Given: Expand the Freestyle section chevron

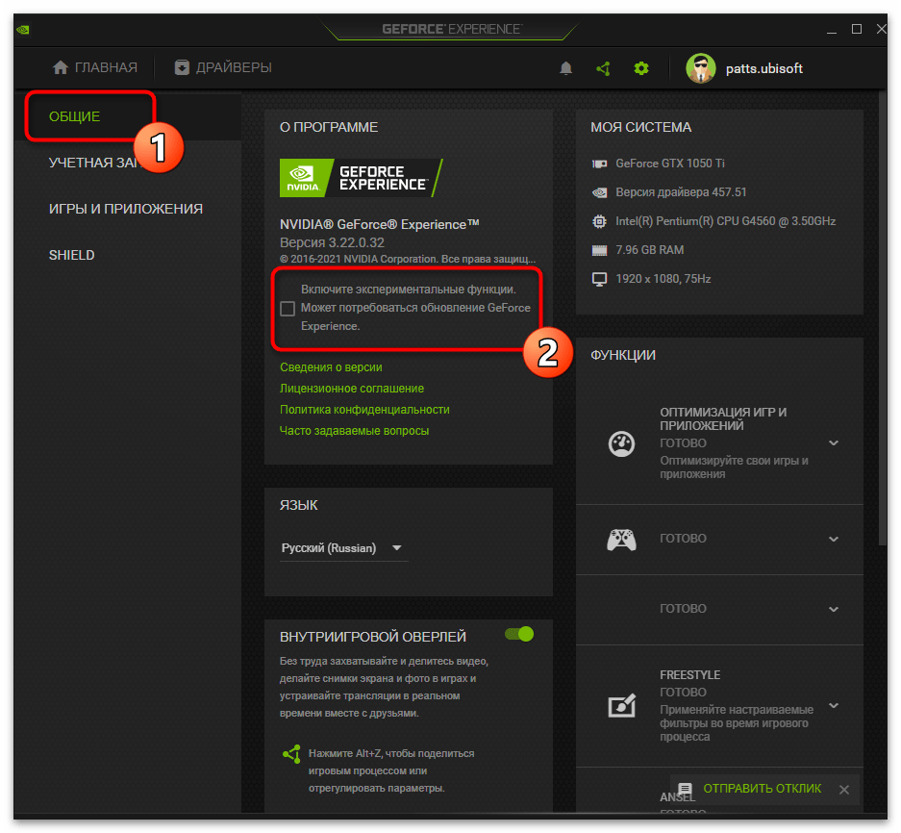Looking at the screenshot, I should coord(834,706).
